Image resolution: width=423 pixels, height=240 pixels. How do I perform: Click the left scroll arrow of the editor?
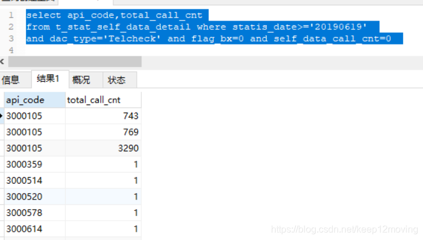2,62
